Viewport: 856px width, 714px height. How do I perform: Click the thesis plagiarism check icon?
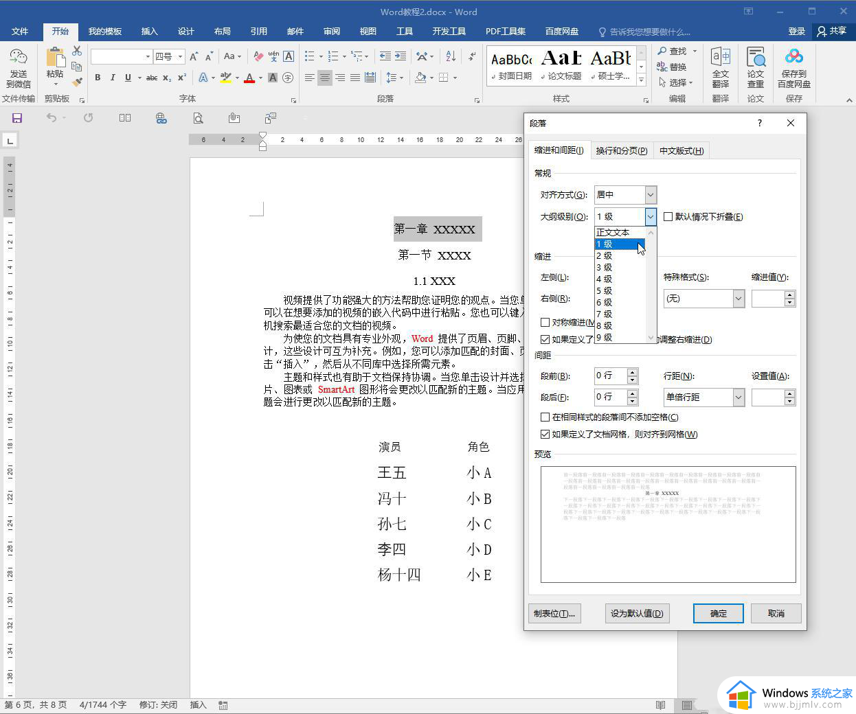point(756,68)
